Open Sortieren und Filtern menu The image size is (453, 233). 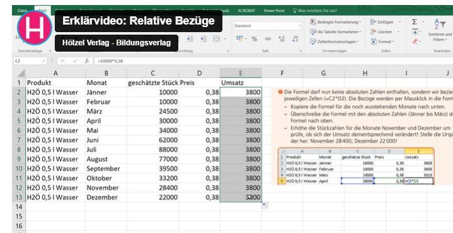click(x=440, y=31)
